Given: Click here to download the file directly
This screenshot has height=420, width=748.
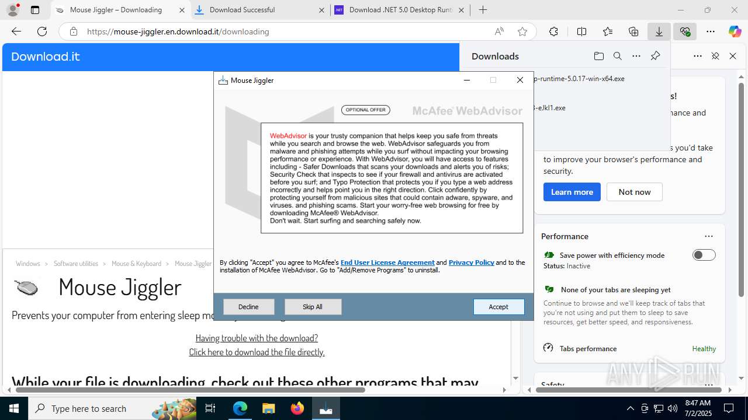Looking at the screenshot, I should [257, 352].
